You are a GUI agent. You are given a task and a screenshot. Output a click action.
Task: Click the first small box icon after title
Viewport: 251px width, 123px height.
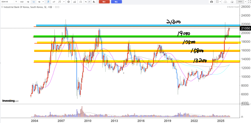tap(56, 7)
